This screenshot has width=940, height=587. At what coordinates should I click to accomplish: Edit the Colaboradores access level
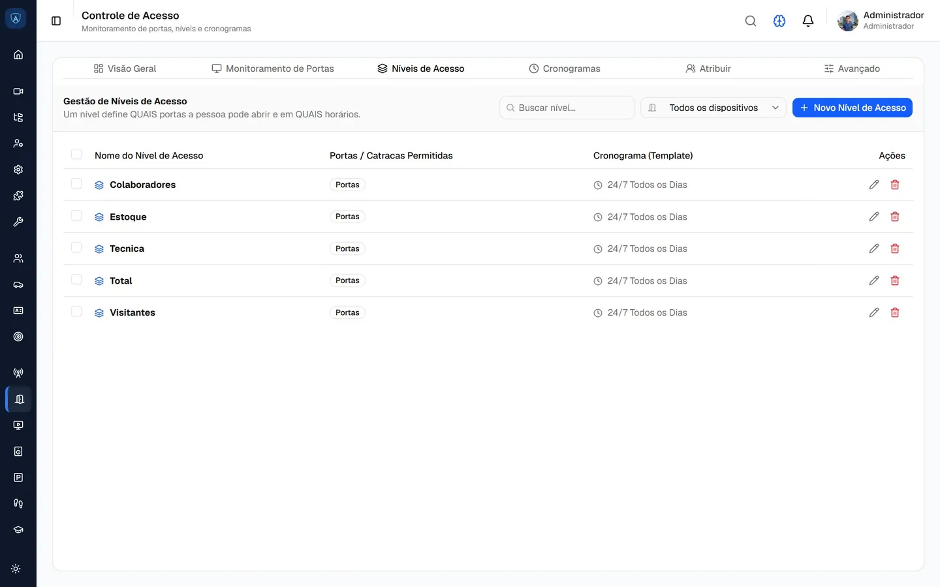pyautogui.click(x=874, y=185)
